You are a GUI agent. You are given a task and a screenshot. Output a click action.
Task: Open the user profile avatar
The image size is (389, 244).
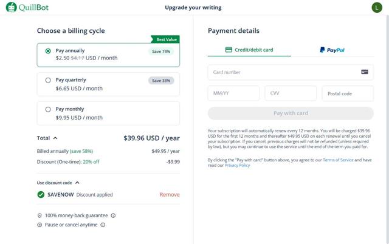coord(376,7)
